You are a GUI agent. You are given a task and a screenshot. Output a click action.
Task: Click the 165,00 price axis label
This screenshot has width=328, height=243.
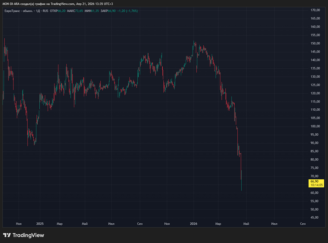315,18
